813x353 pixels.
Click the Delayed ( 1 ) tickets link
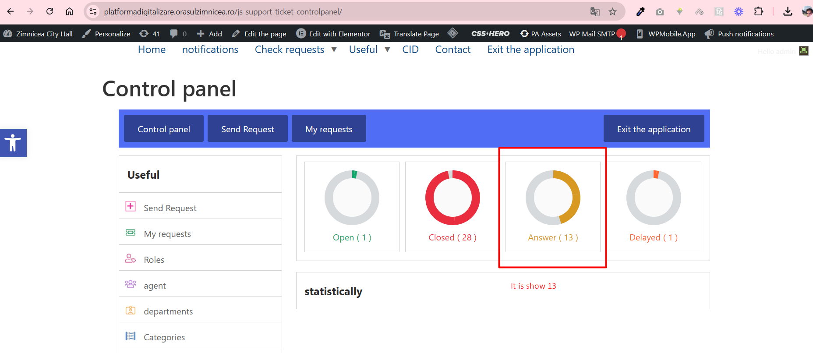[654, 237]
